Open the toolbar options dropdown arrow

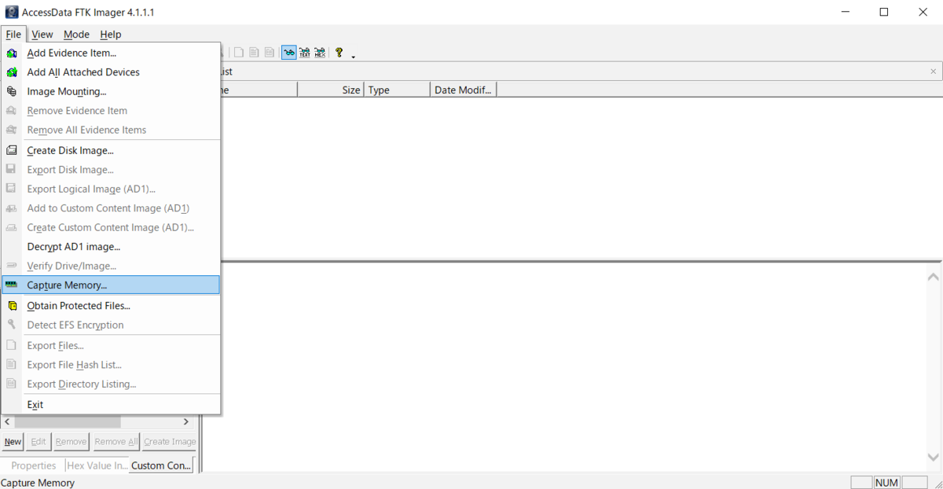tap(354, 56)
